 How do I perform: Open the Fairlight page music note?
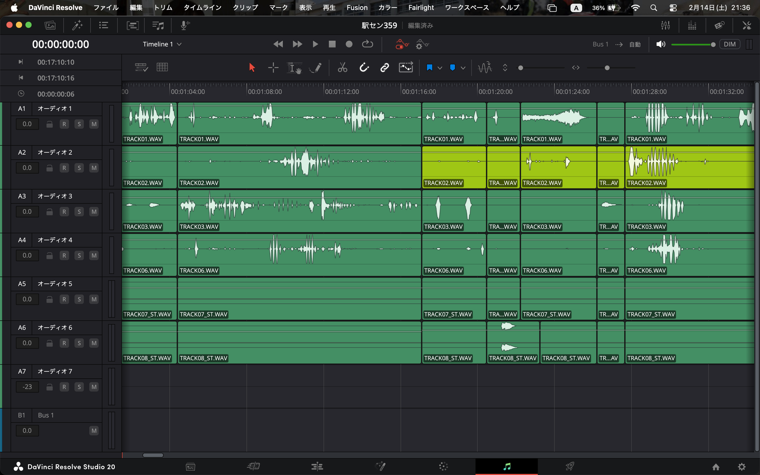click(507, 467)
